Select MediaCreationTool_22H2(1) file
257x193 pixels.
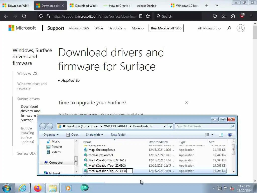[x=107, y=160]
